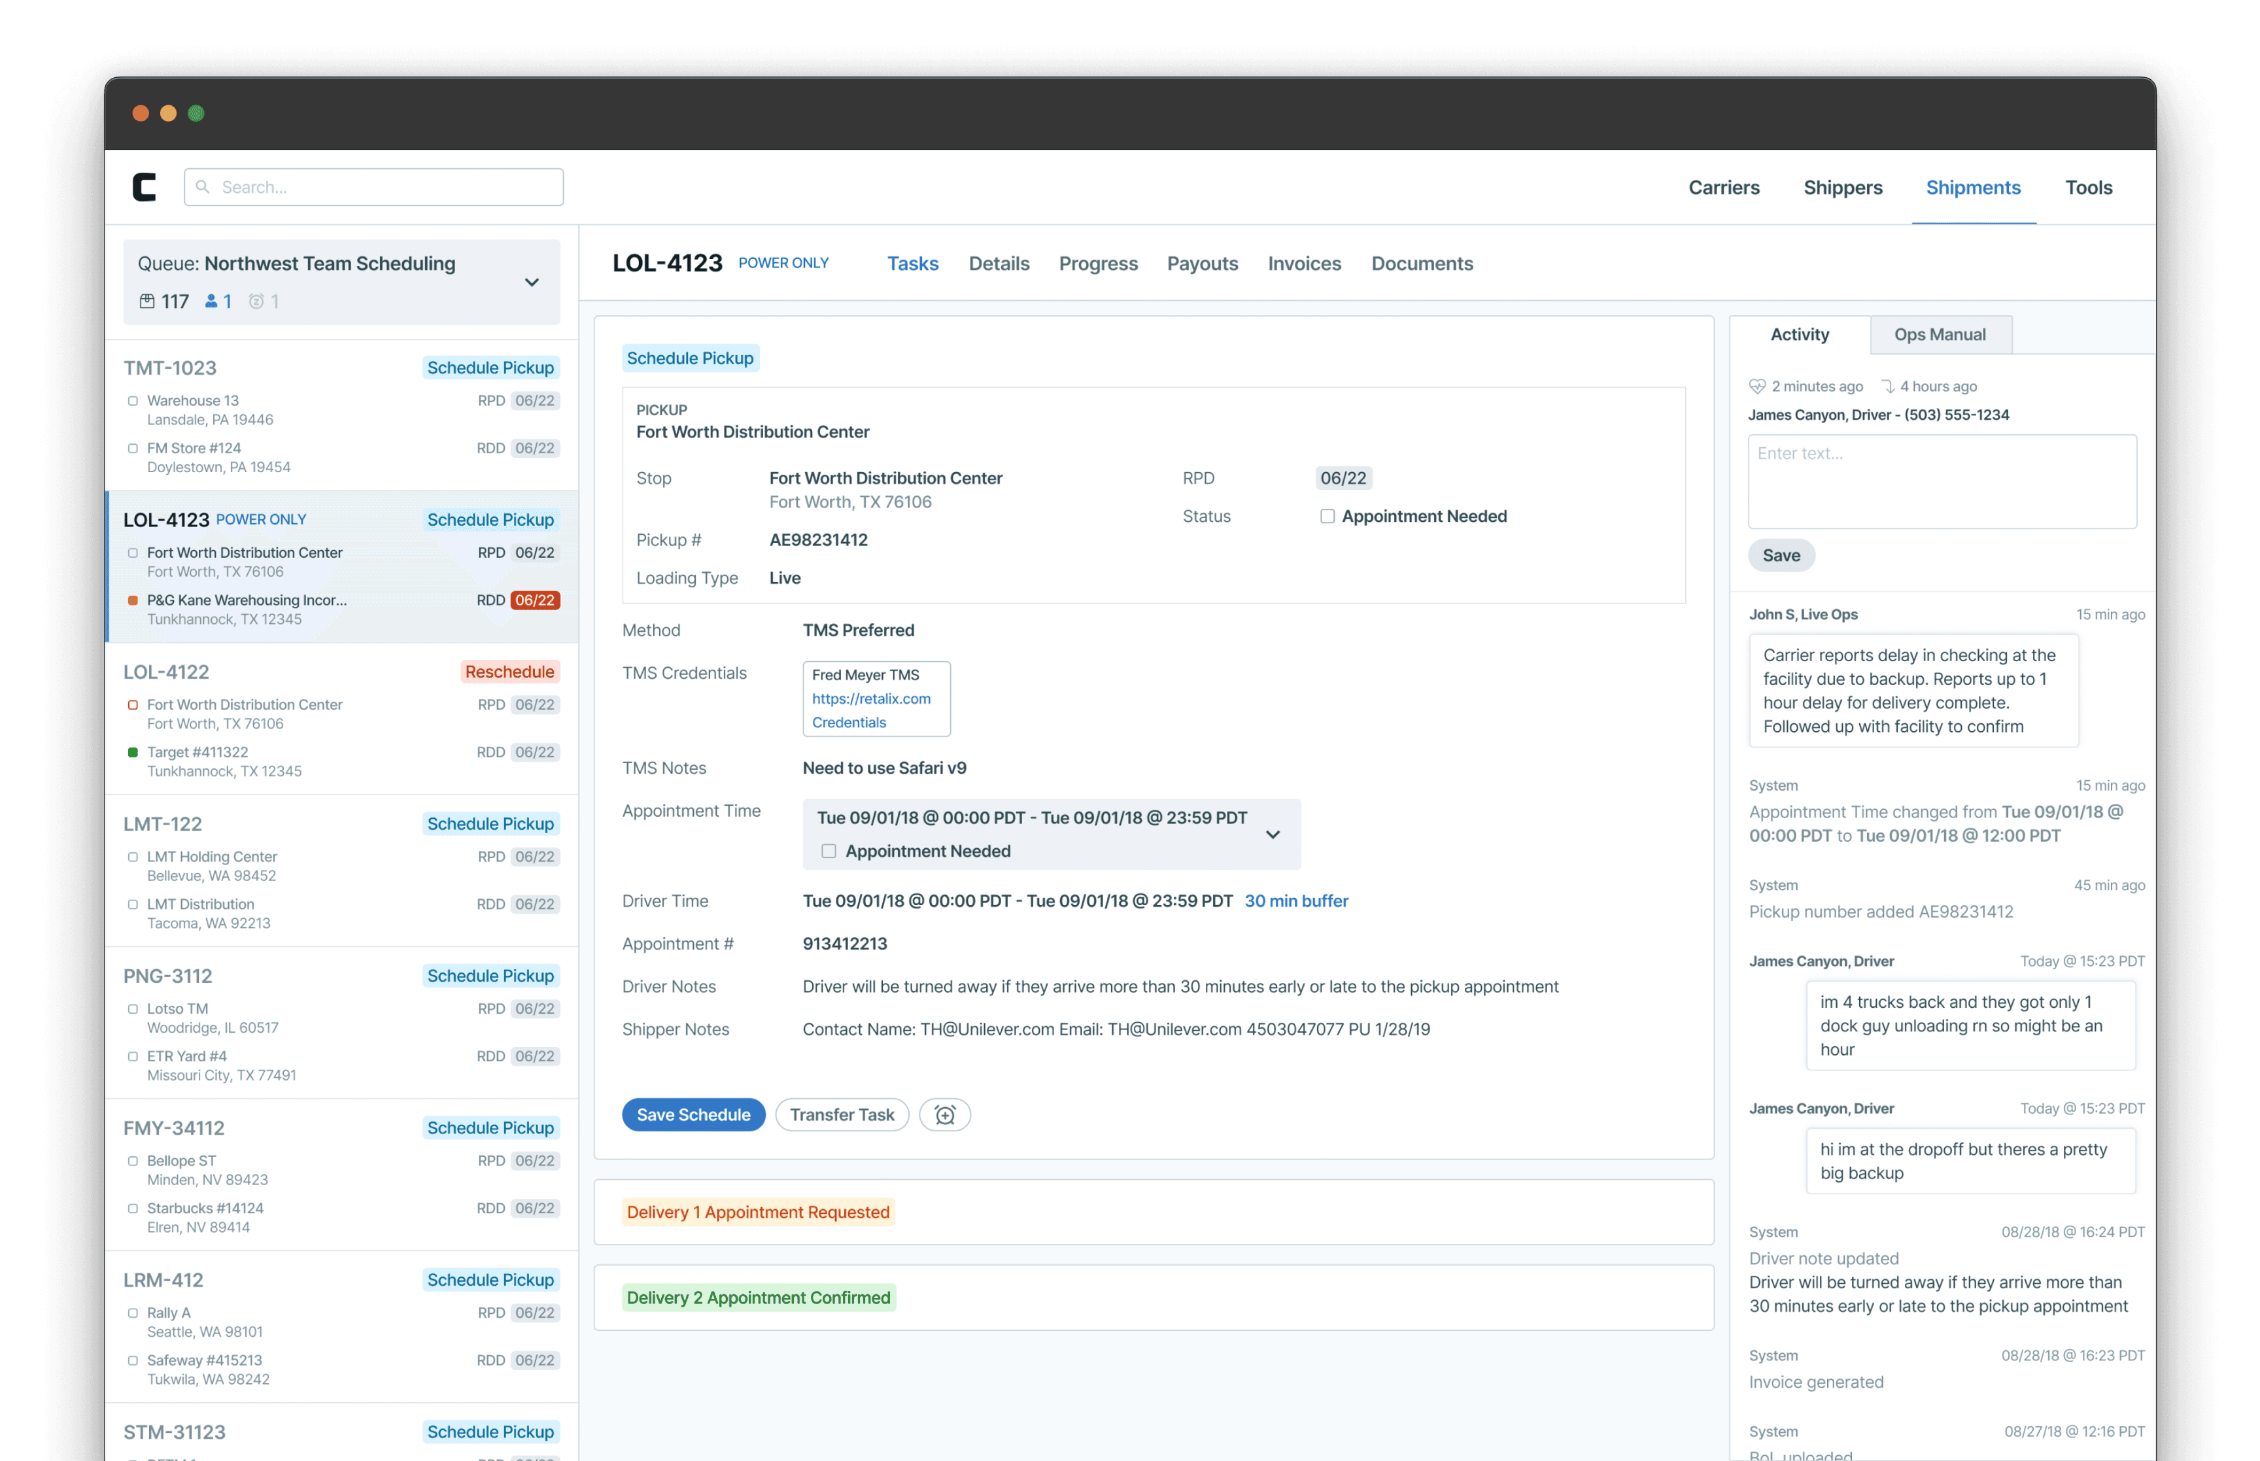Select shipment FMY-34112 in the queue list
The width and height of the screenshot is (2260, 1461).
tap(341, 1175)
